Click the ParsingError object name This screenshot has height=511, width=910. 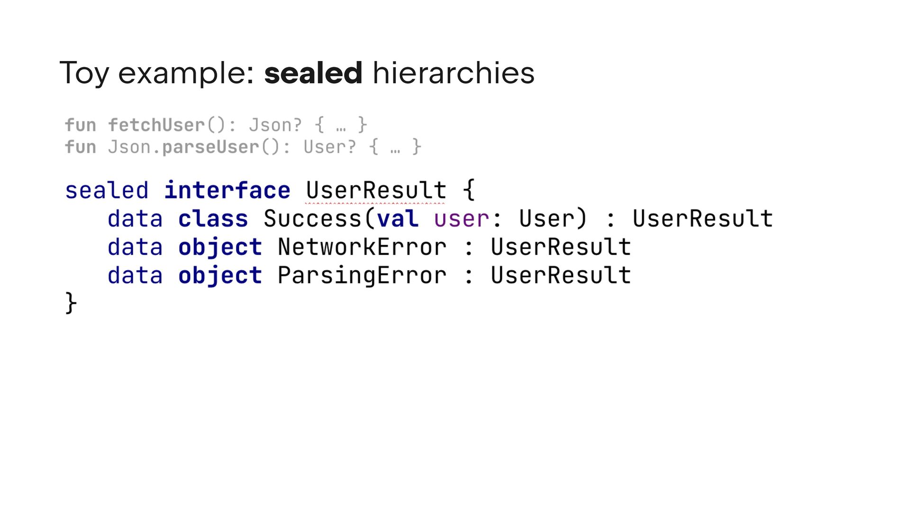point(362,275)
